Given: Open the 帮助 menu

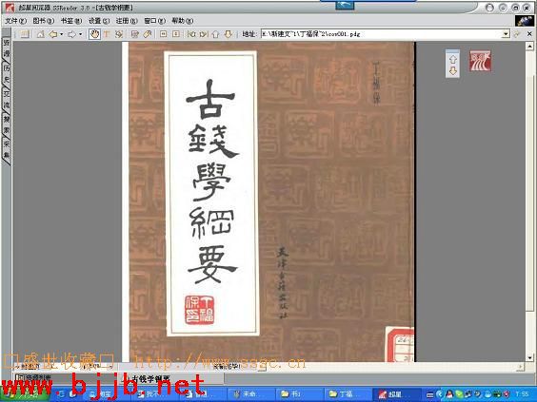Looking at the screenshot, I should [x=183, y=21].
